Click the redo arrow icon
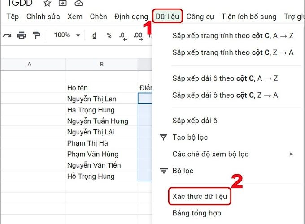The height and width of the screenshot is (224, 305). [x=7, y=35]
